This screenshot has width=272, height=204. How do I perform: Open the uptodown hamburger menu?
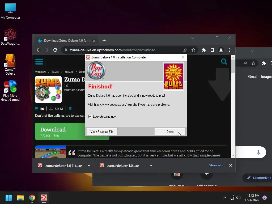point(39,62)
